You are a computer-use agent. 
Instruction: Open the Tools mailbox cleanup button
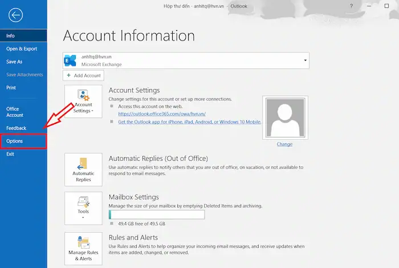(83, 208)
